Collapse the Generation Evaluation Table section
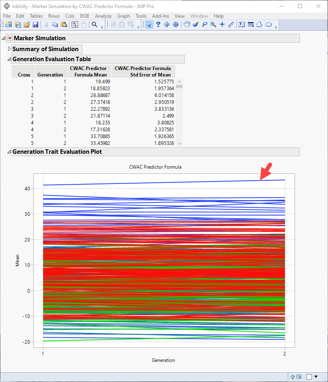This screenshot has width=328, height=382. (9, 60)
